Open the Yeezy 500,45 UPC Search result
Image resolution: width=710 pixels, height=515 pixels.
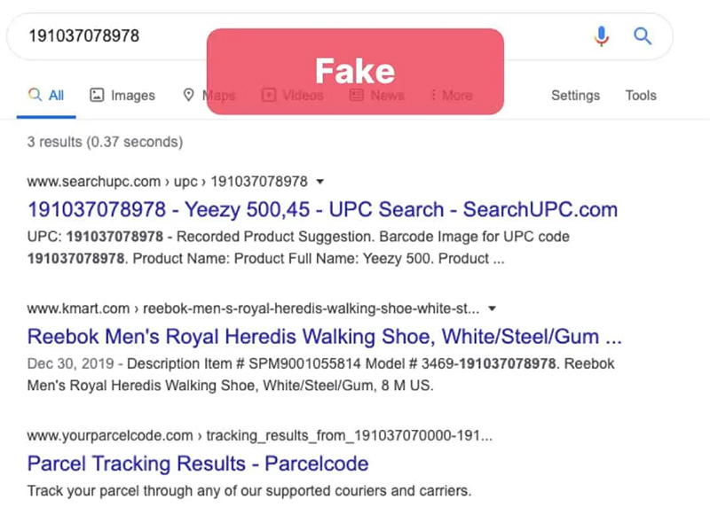coord(322,210)
